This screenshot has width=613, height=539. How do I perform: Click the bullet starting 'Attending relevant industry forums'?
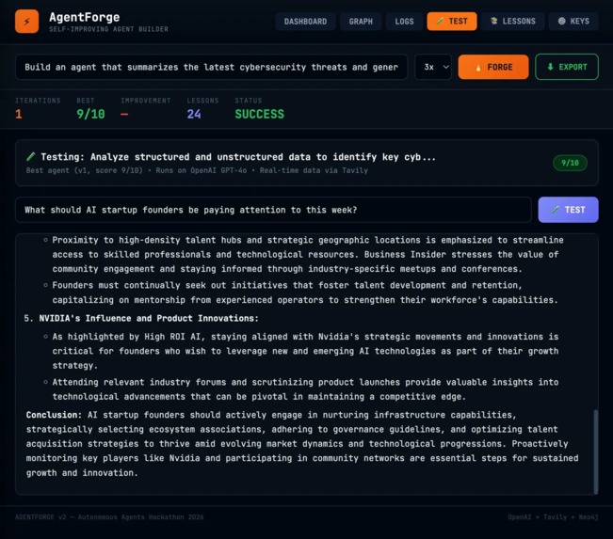(x=305, y=389)
